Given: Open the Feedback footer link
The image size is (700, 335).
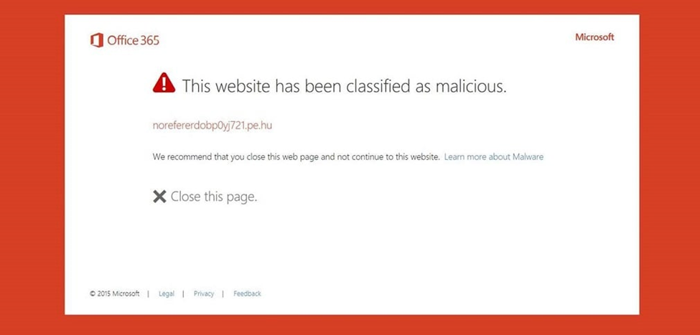Looking at the screenshot, I should [247, 293].
